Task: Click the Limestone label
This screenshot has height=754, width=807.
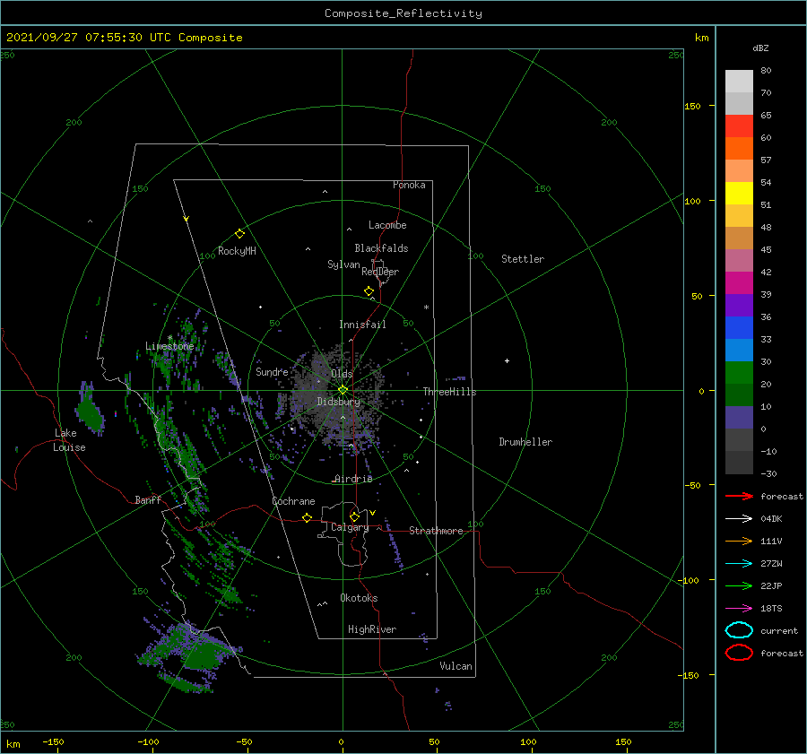Action: coord(169,346)
